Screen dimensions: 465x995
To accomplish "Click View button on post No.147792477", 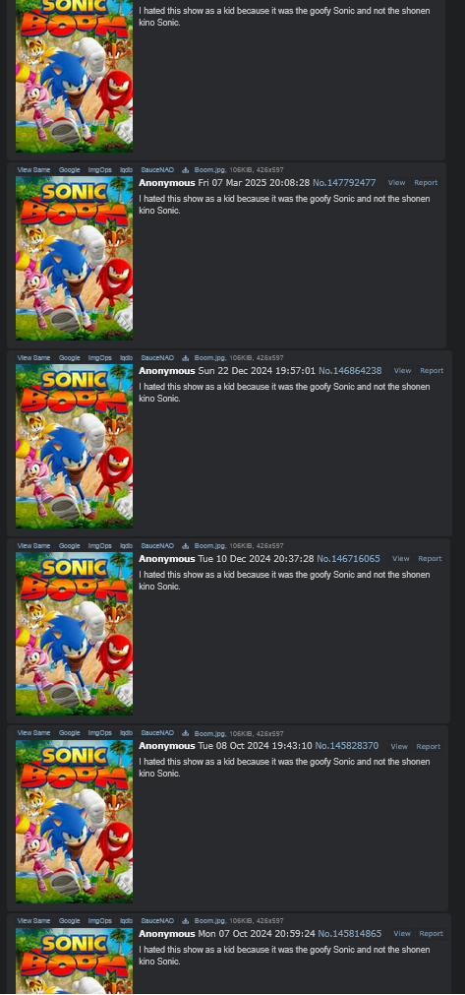I will tap(396, 183).
